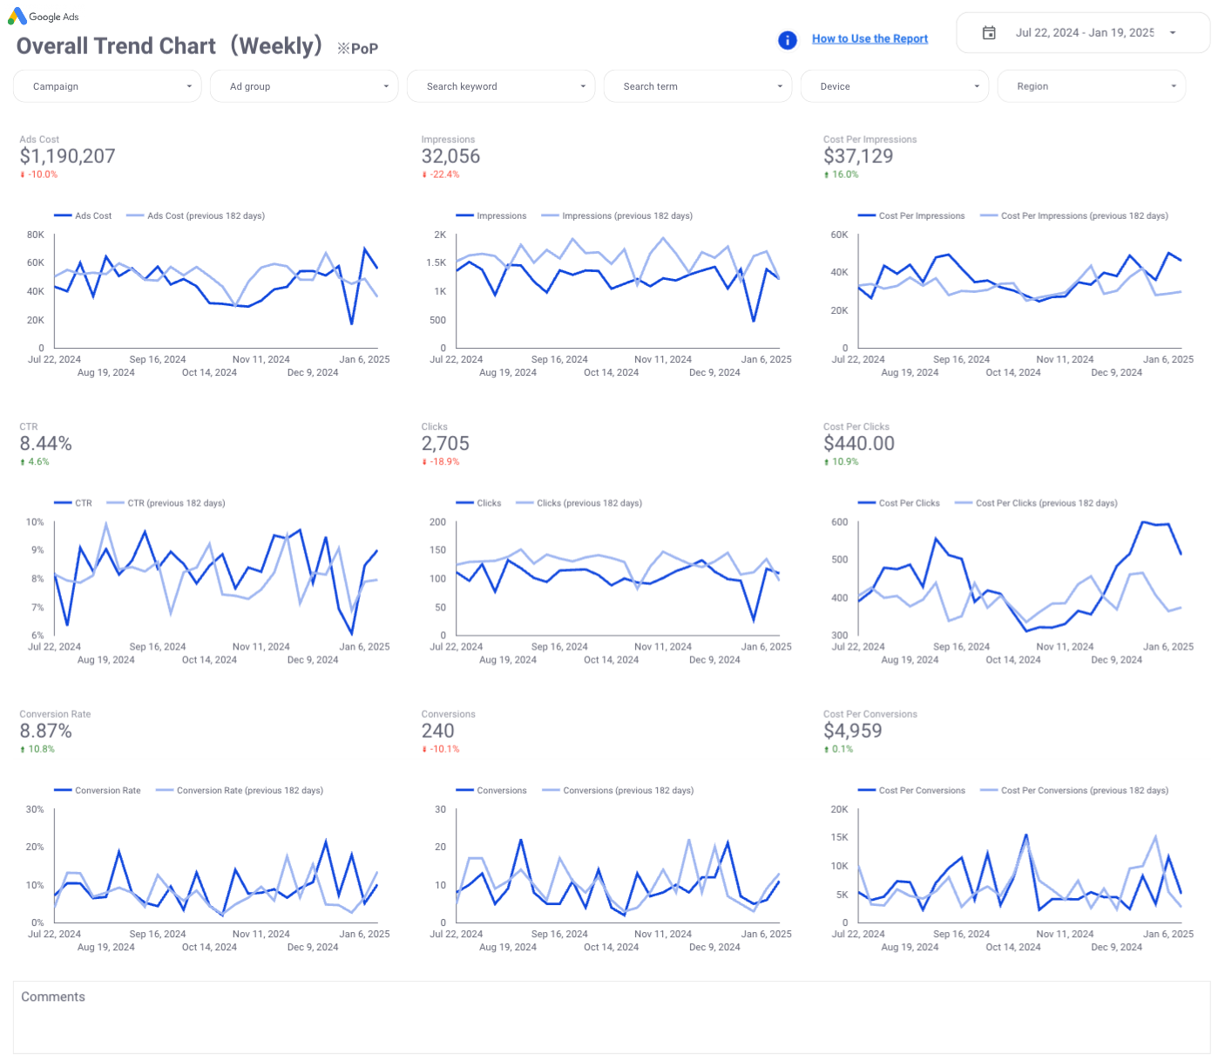The image size is (1225, 1062).
Task: Expand the Search keyword filter dropdown
Action: tap(501, 86)
